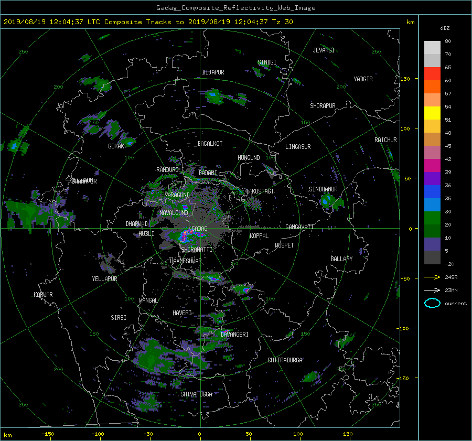The height and width of the screenshot is (441, 472).
Task: Click the RAICHUR city label
Action: [x=385, y=140]
